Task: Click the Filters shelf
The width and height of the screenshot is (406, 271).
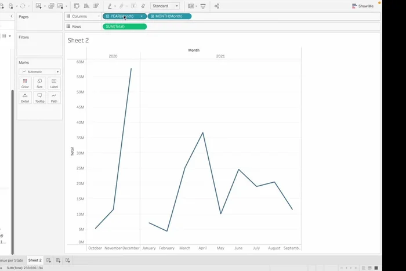Action: [39, 44]
